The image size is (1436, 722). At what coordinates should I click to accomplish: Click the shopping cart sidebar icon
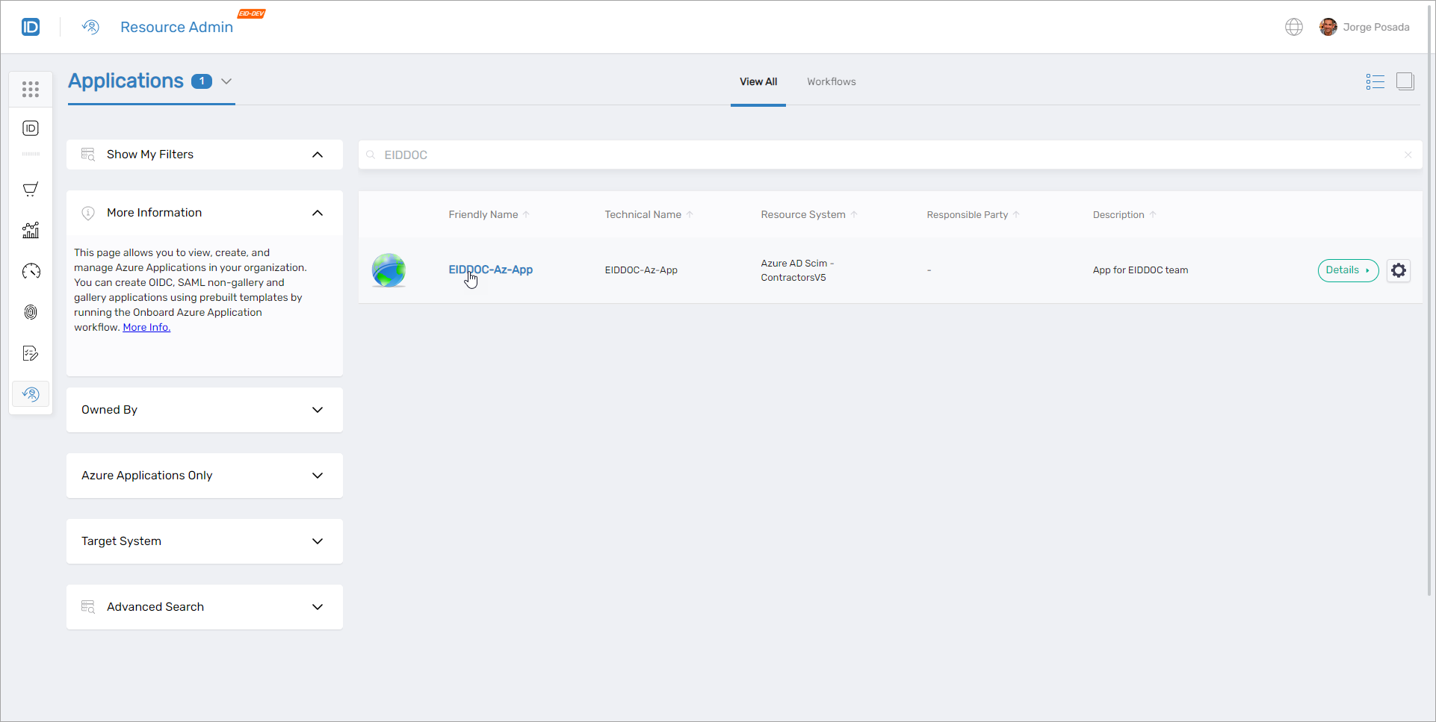pyautogui.click(x=31, y=190)
